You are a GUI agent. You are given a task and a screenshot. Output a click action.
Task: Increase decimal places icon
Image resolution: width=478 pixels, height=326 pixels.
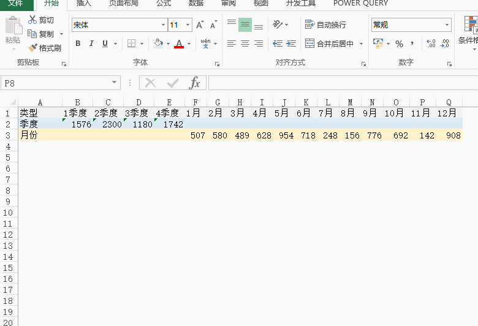[431, 44]
